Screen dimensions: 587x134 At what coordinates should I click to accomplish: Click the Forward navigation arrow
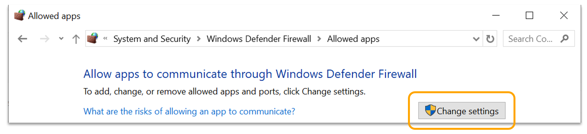44,39
